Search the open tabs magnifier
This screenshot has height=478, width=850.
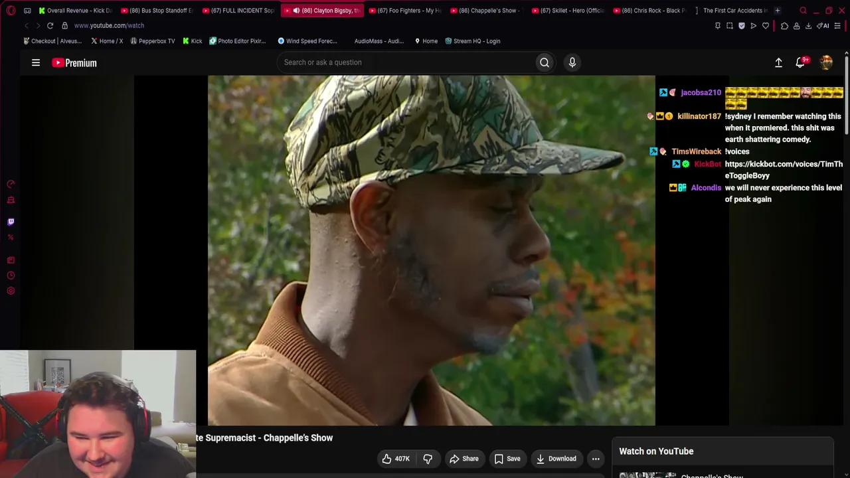[803, 11]
